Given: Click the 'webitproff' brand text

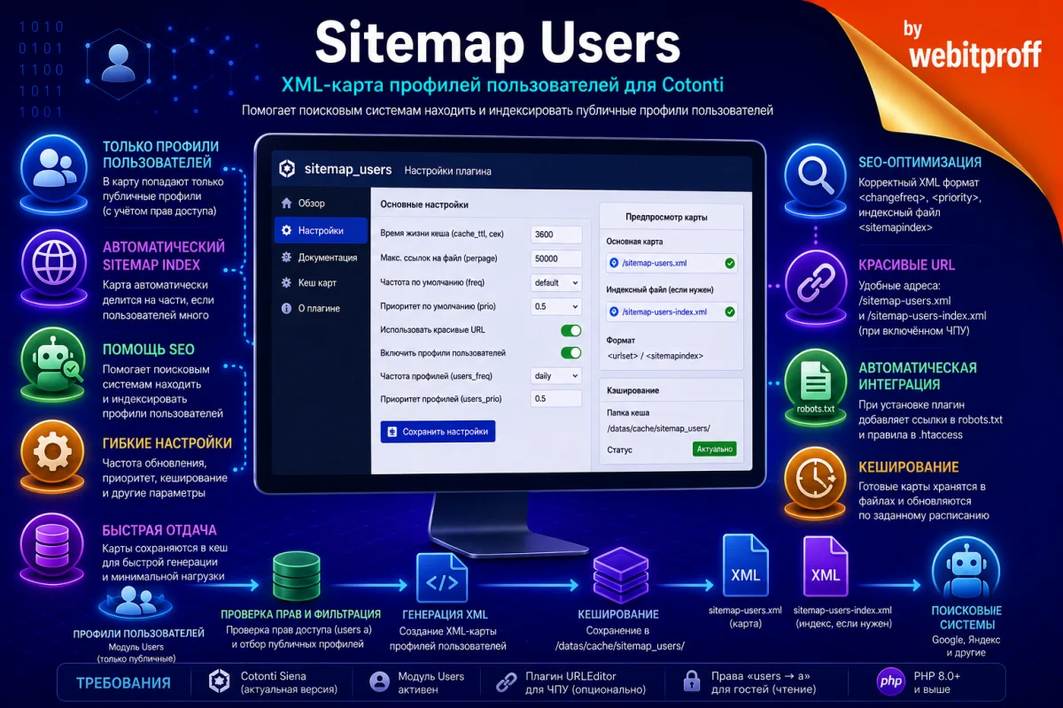Looking at the screenshot, I should [x=975, y=55].
